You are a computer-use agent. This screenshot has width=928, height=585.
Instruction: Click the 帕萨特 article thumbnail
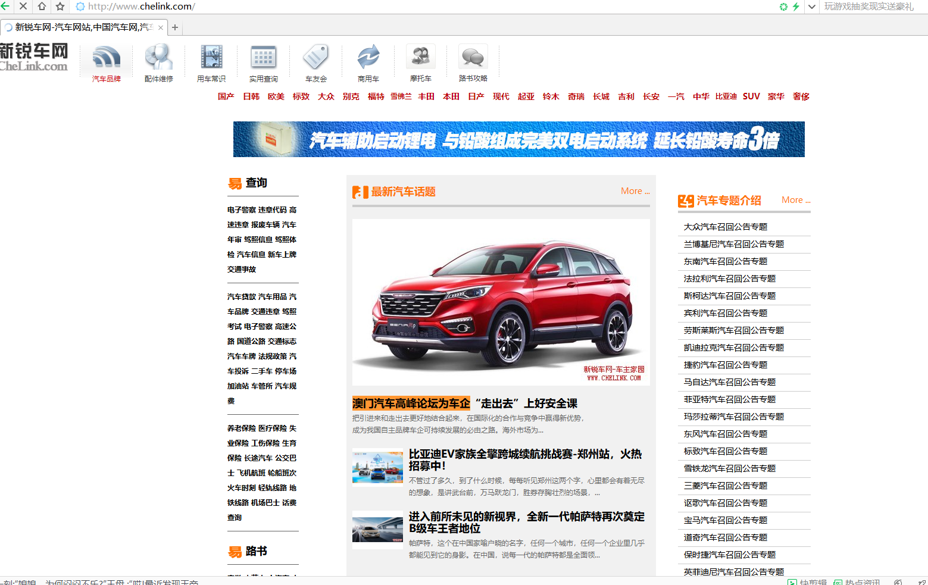coord(377,528)
